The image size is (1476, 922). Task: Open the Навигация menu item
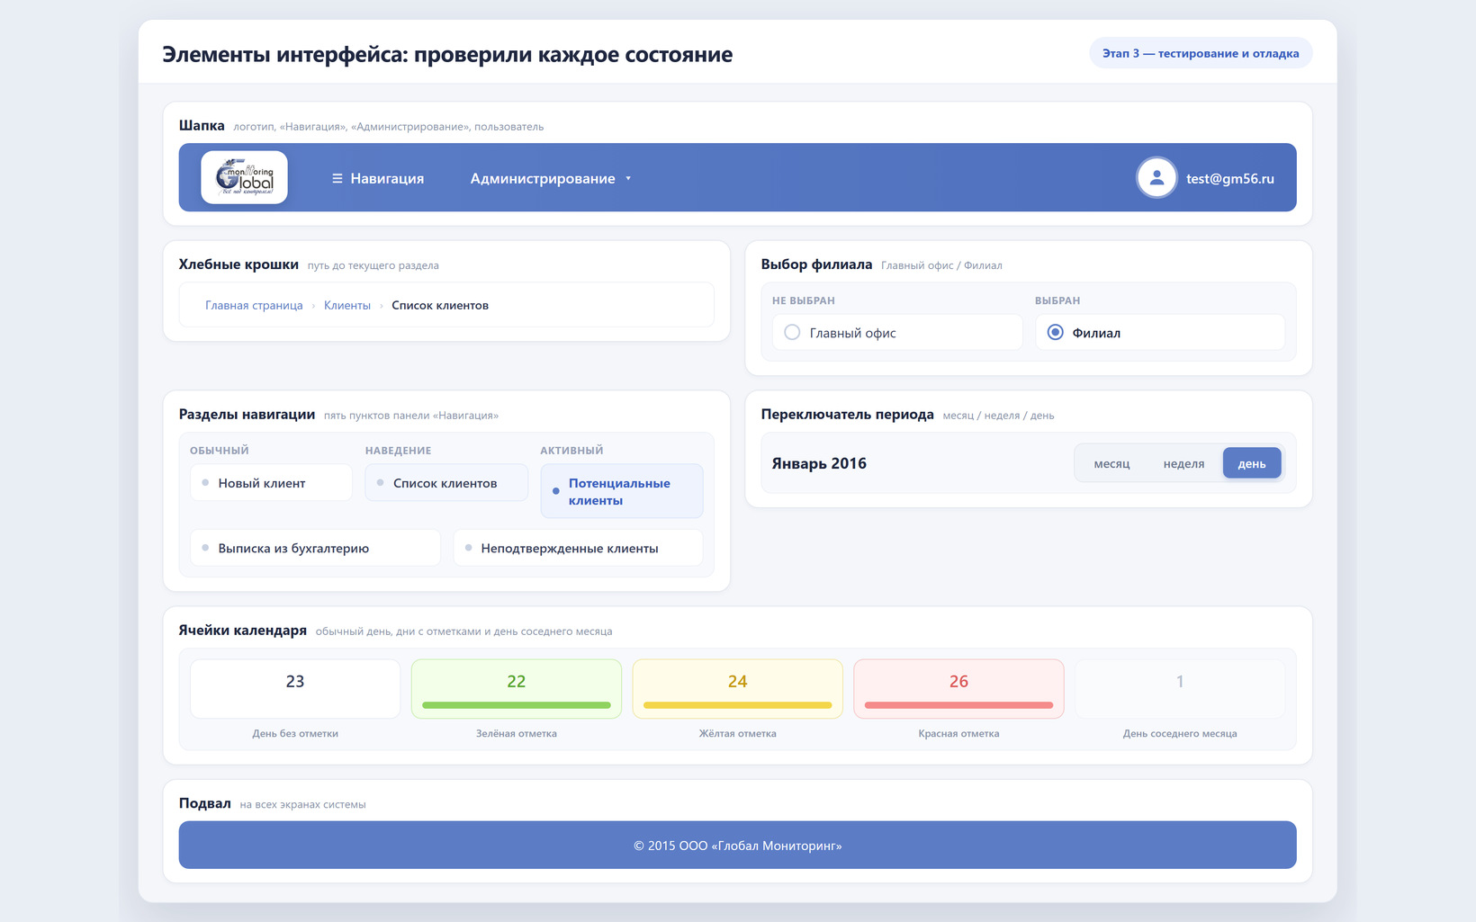(x=378, y=178)
